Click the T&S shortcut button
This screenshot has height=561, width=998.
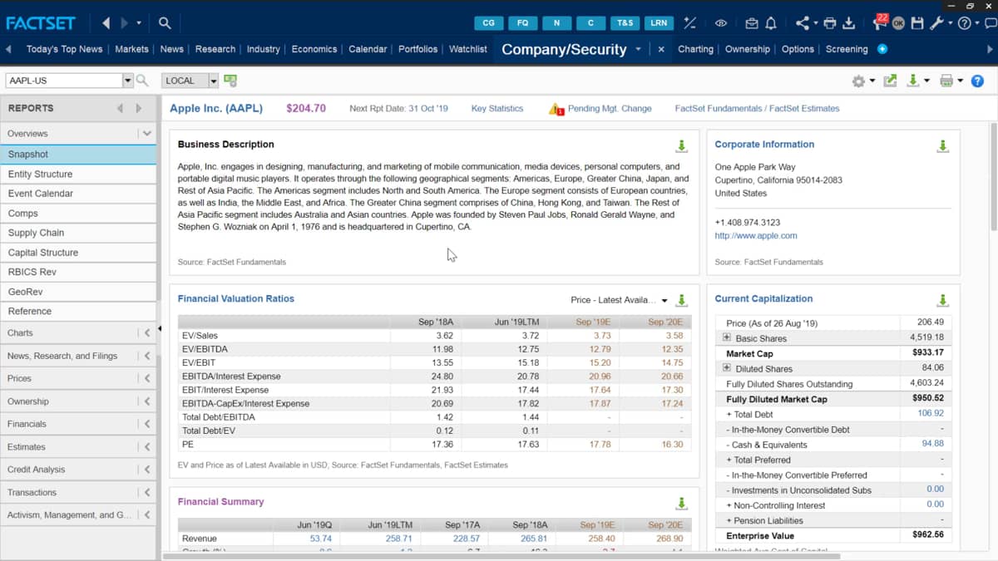click(625, 23)
